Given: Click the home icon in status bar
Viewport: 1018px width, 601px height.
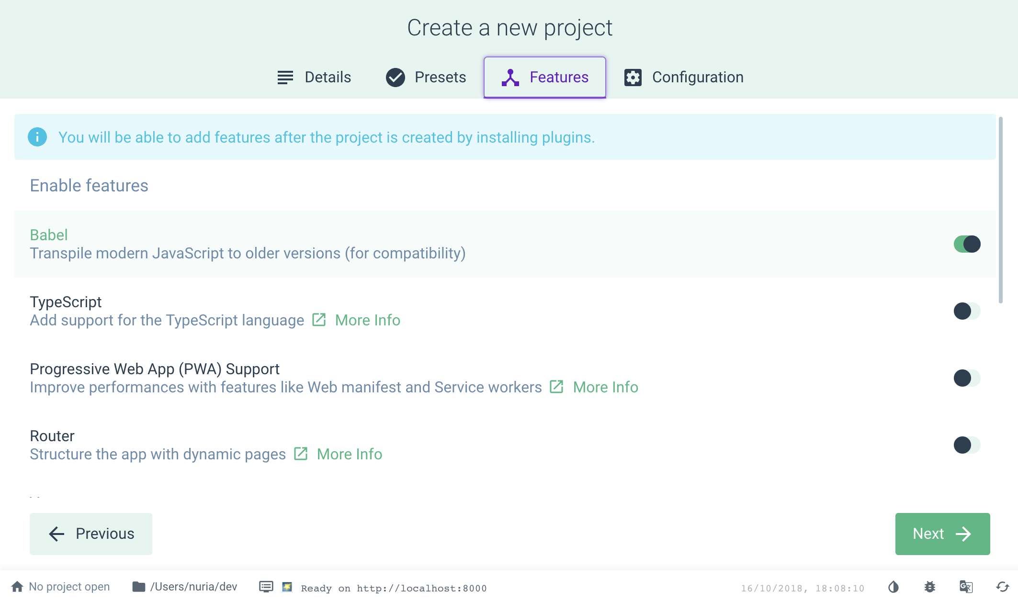Looking at the screenshot, I should click(17, 587).
